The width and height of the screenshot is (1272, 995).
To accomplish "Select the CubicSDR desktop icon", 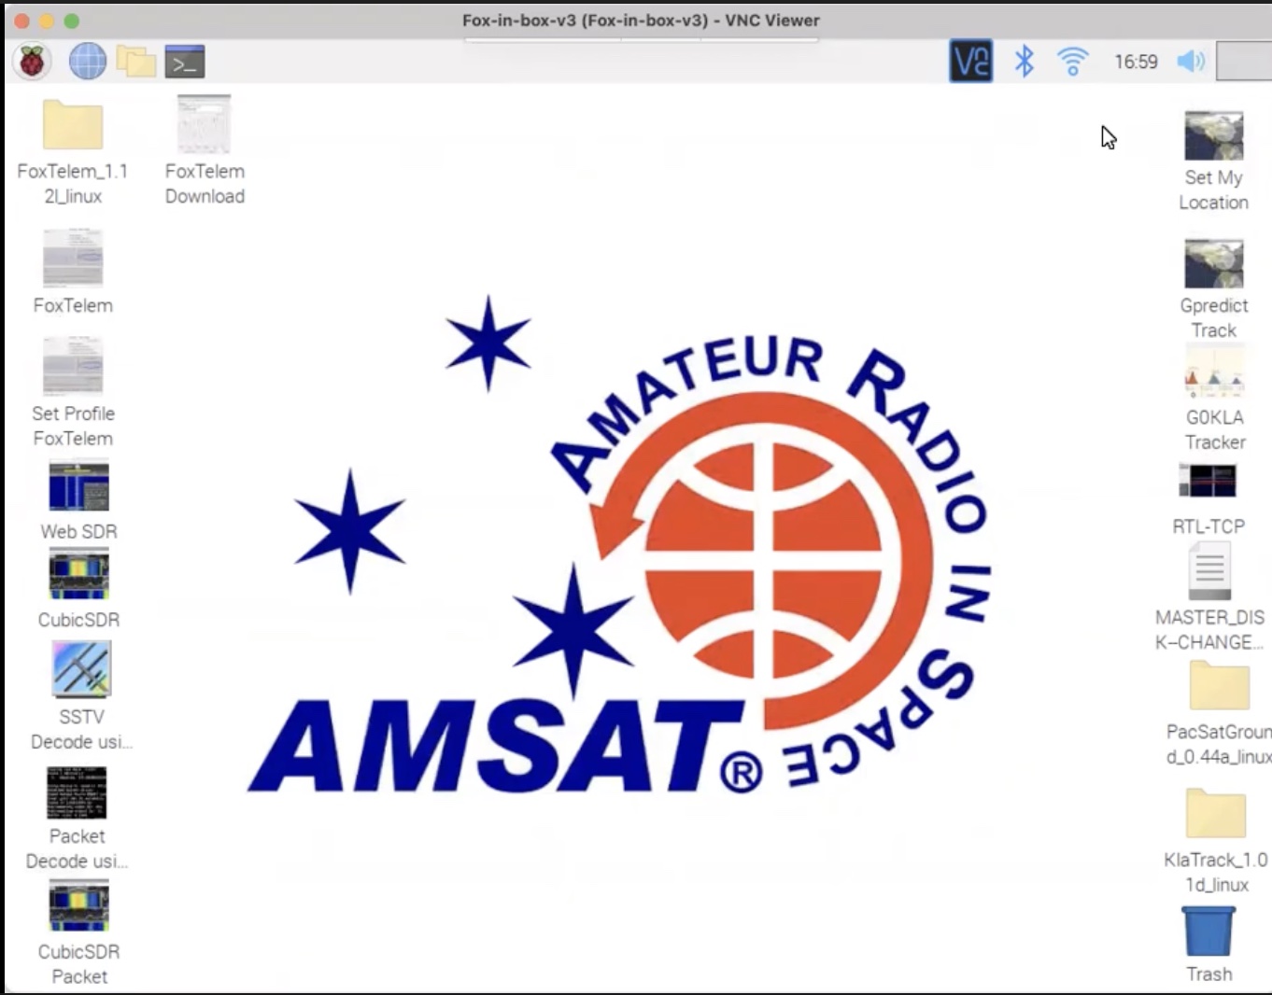I will (x=78, y=574).
